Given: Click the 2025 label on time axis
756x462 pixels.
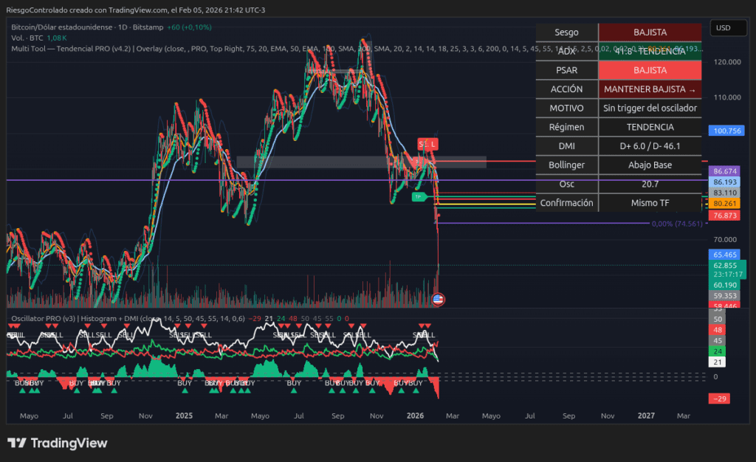Looking at the screenshot, I should [184, 416].
